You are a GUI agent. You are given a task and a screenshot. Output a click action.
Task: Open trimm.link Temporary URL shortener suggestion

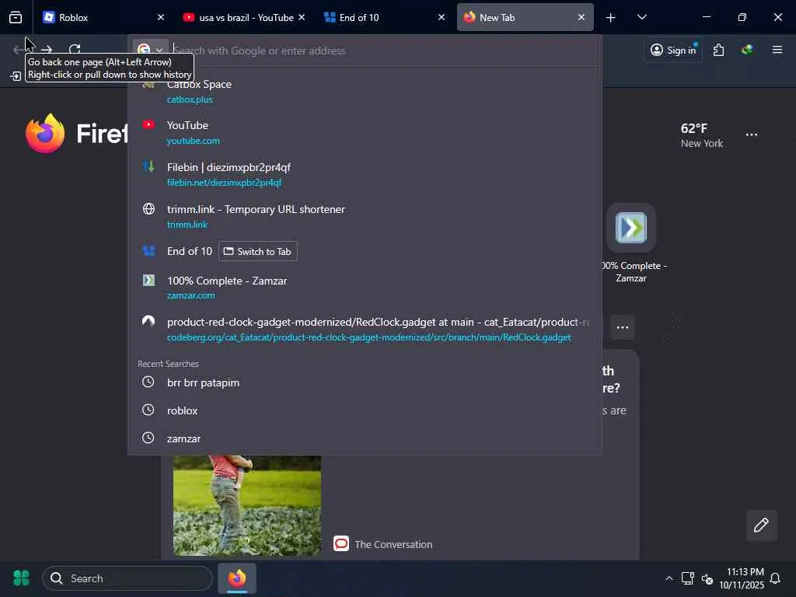365,216
